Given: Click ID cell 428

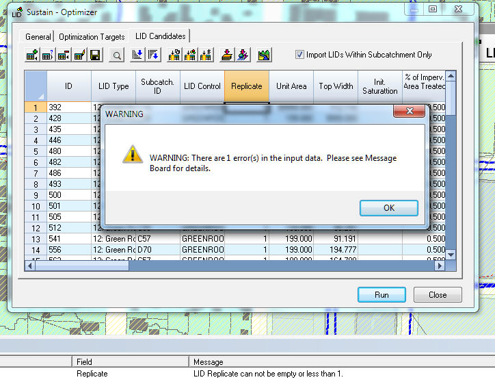Looking at the screenshot, I should [69, 118].
